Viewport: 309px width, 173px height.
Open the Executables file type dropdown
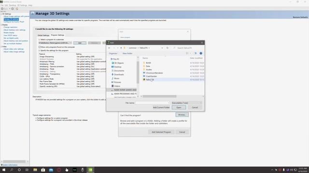coord(187,103)
